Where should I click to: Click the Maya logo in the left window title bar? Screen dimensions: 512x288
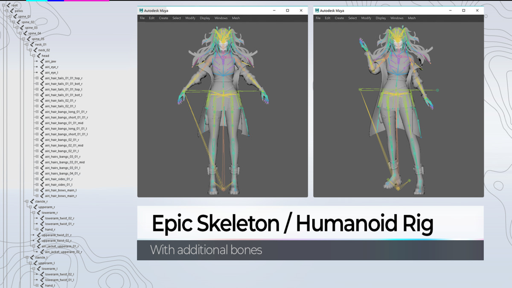pyautogui.click(x=141, y=10)
